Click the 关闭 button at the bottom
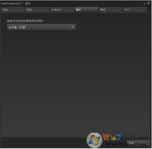 [x=138, y=143]
